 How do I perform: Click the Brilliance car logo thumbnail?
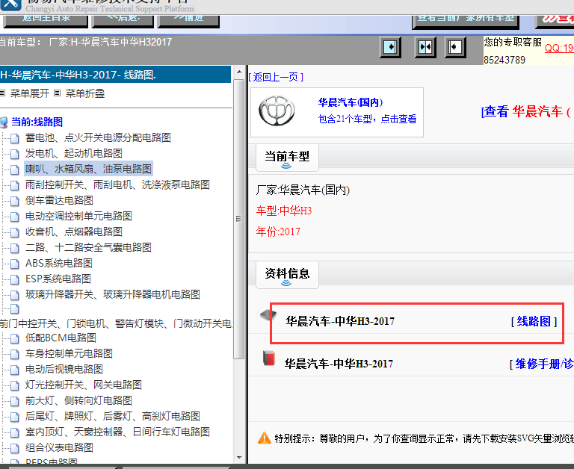tap(277, 111)
